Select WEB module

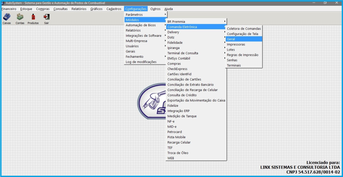pos(196,158)
